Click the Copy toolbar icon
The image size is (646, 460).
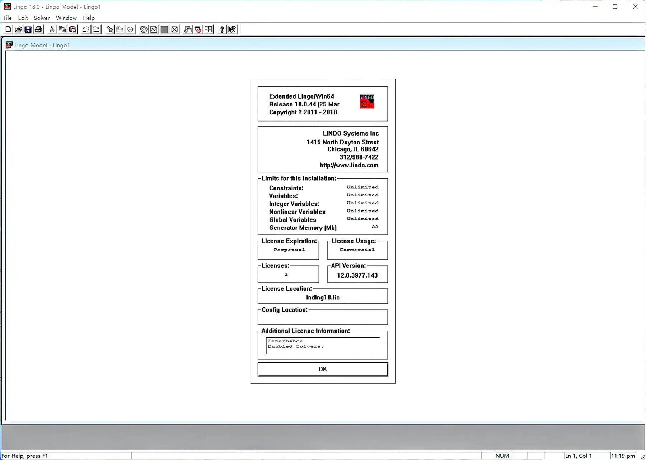click(x=62, y=29)
